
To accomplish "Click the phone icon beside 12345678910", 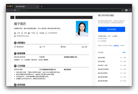I will point(46,33).
